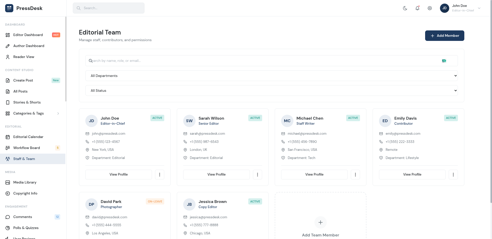Click John Doe's JD avatar in the header

pyautogui.click(x=444, y=8)
